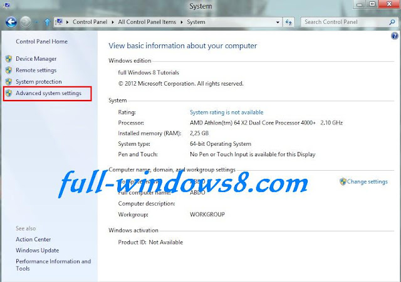This screenshot has height=282, width=401.
Task: Select All Control Panel Items breadcrumb
Action: click(147, 22)
